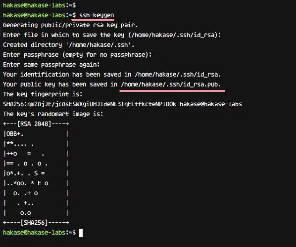Image resolution: width=296 pixels, height=247 pixels.
Task: Click the 'E' character in the randomart
Action: pos(39,183)
